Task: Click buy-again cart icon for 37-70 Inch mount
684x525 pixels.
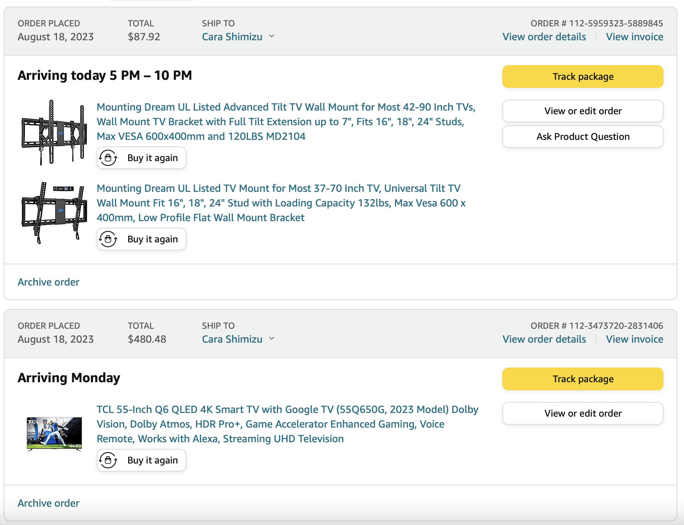Action: [x=108, y=239]
